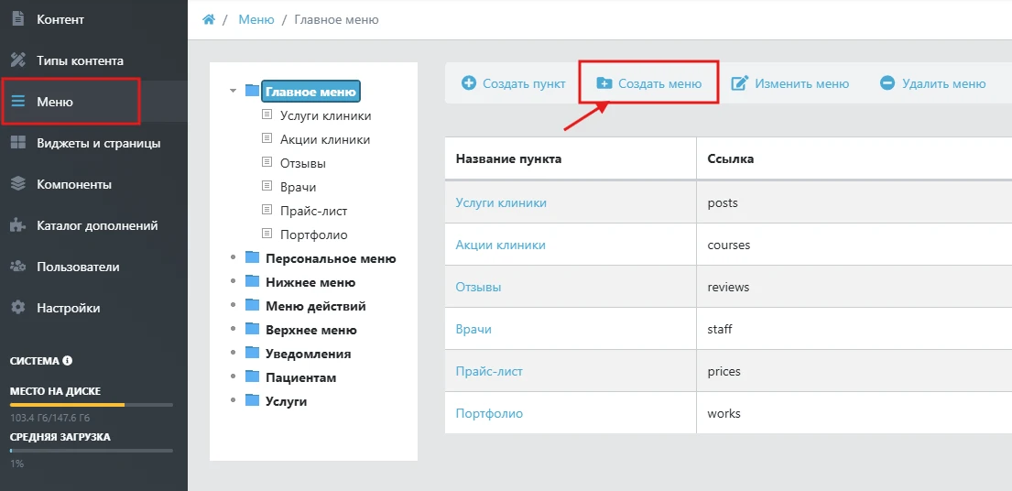Click the Контент document icon in sidebar
This screenshot has height=491, width=1012.
pos(18,19)
